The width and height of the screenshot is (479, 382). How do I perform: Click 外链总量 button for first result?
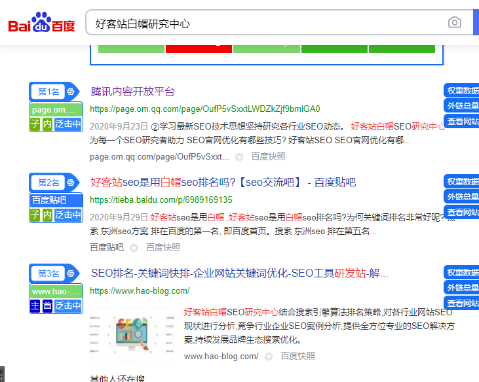coord(461,106)
